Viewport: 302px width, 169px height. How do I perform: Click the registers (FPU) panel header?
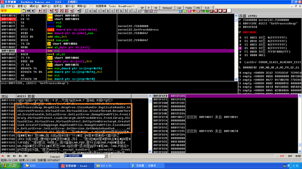tap(270, 16)
